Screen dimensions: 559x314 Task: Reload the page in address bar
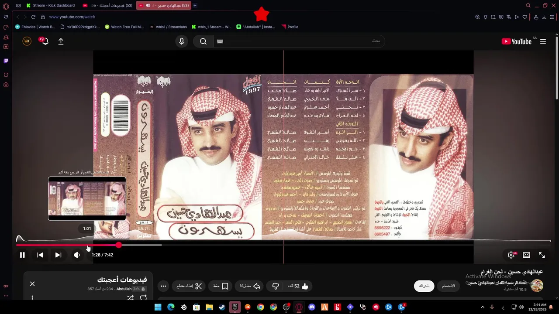(x=33, y=17)
